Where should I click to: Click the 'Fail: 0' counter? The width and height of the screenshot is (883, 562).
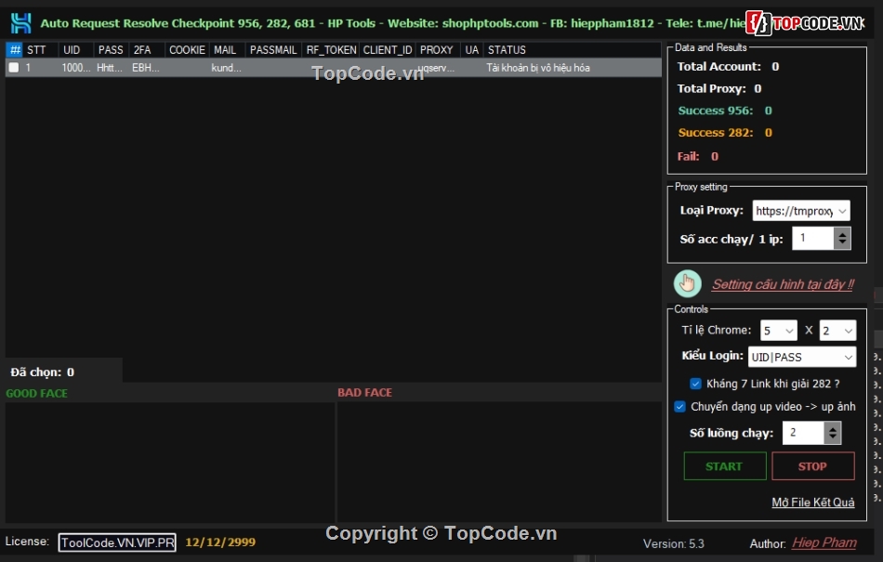[x=698, y=156]
